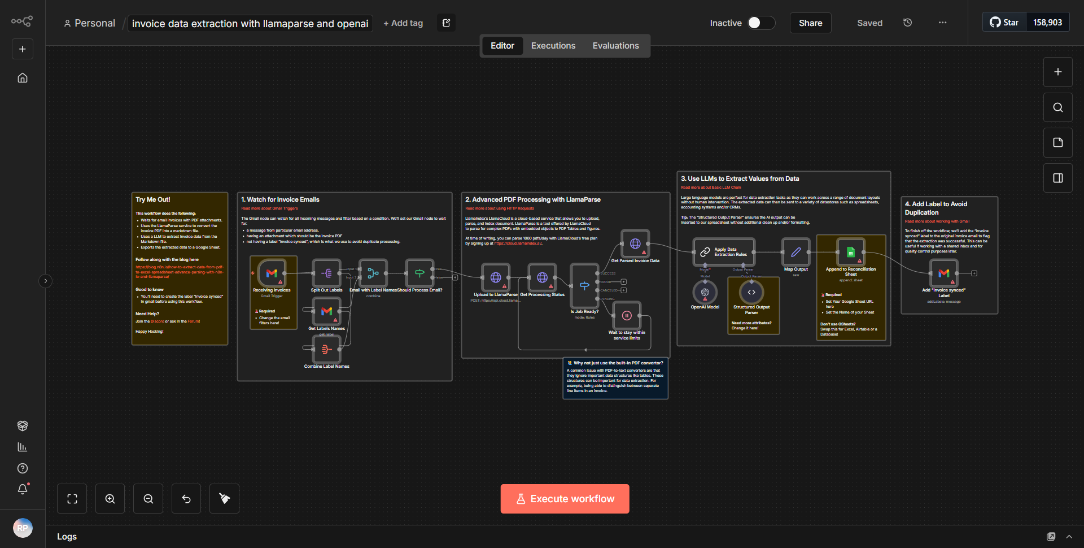Open the "Structured Output Parser" node
The image size is (1084, 548).
[x=751, y=292]
